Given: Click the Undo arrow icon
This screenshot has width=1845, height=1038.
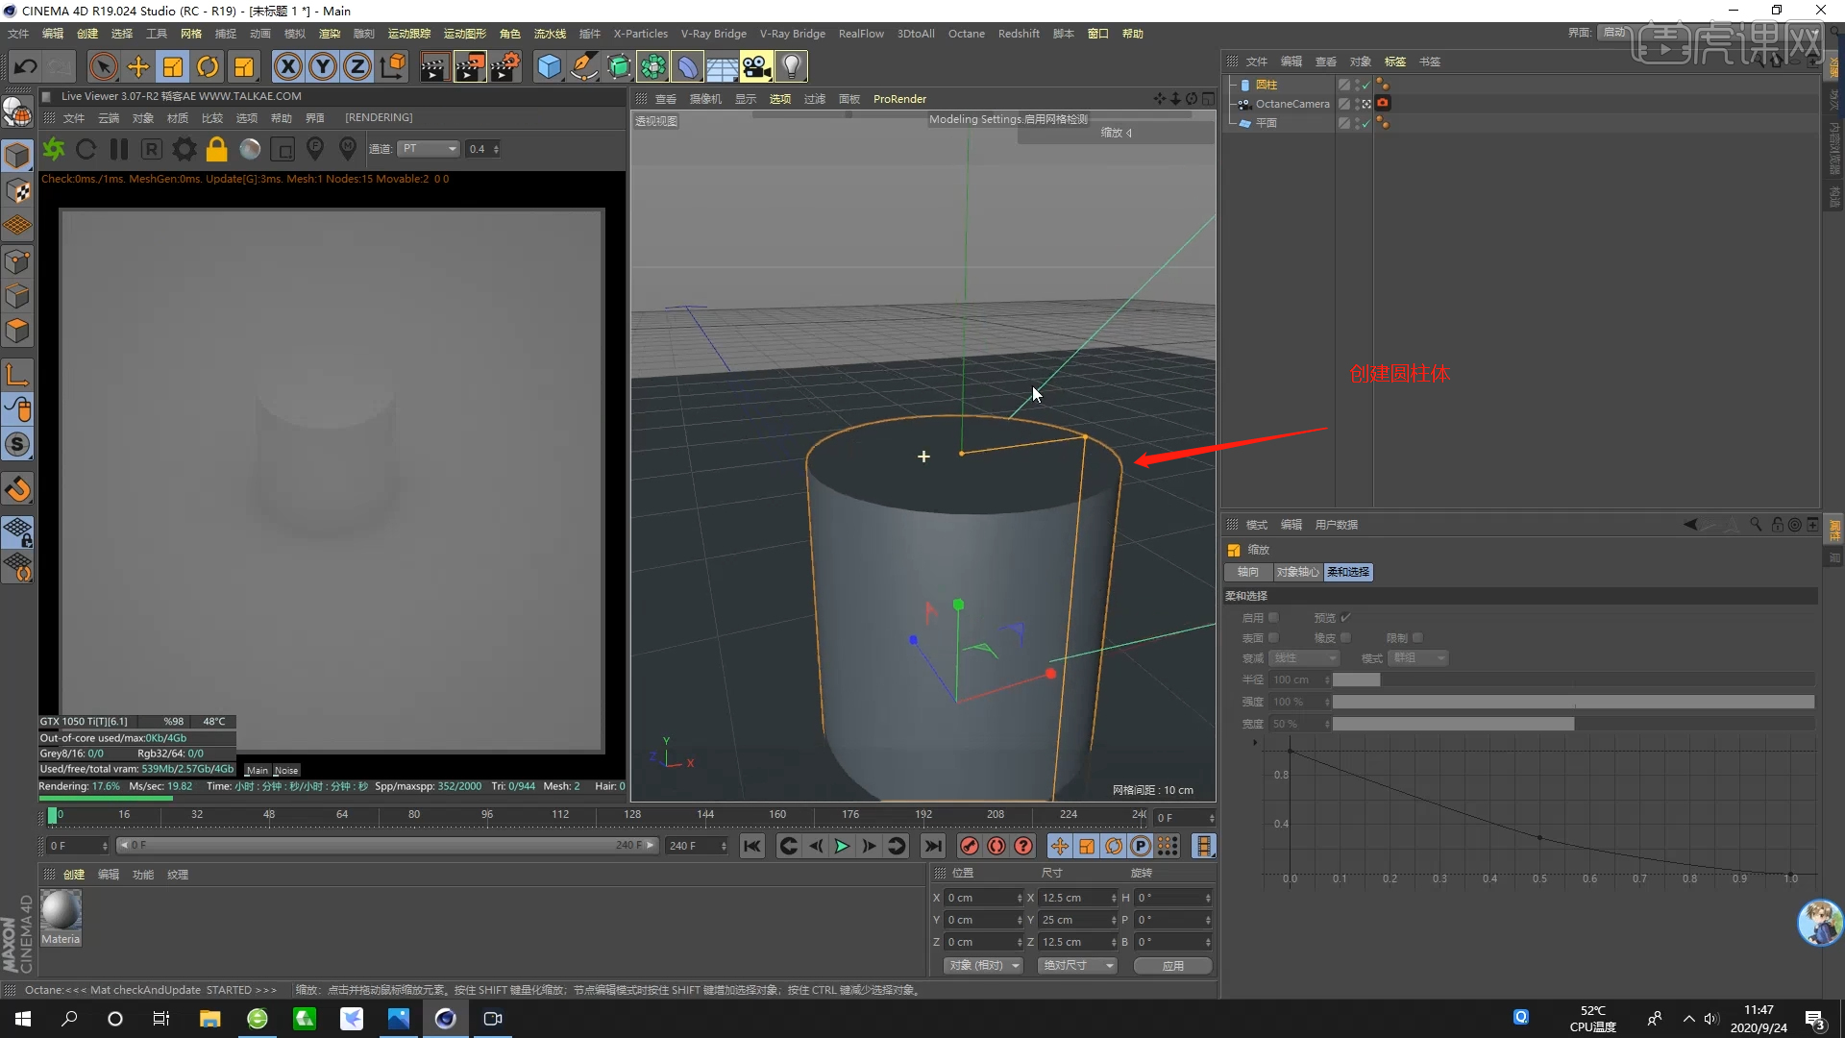Looking at the screenshot, I should 26,66.
